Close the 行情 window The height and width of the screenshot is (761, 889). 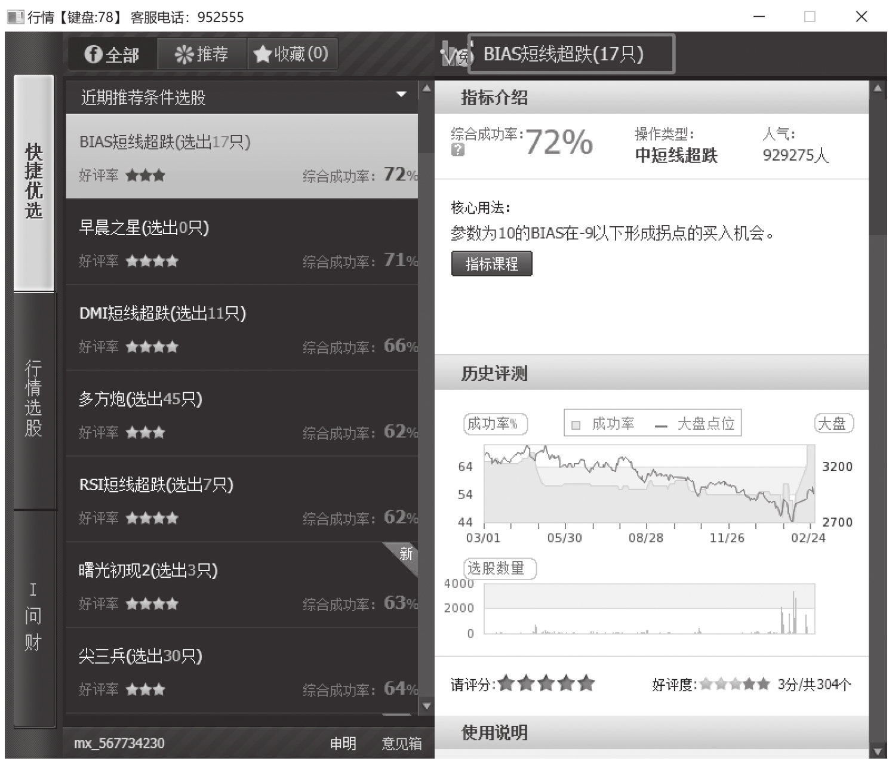pyautogui.click(x=861, y=17)
